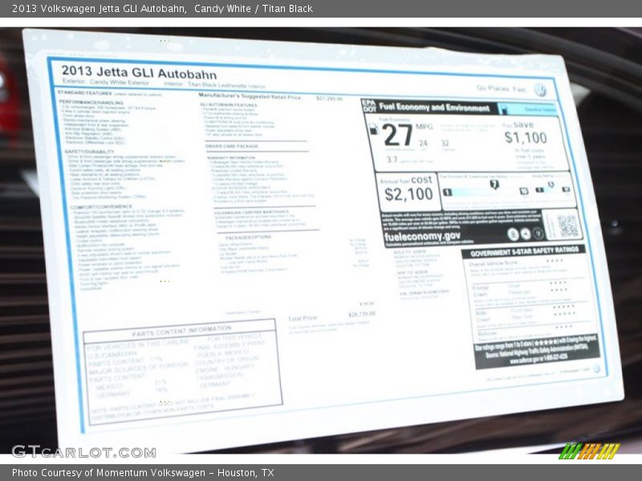Click the fueleconomy.gov link text
The height and width of the screenshot is (481, 642).
tap(422, 236)
